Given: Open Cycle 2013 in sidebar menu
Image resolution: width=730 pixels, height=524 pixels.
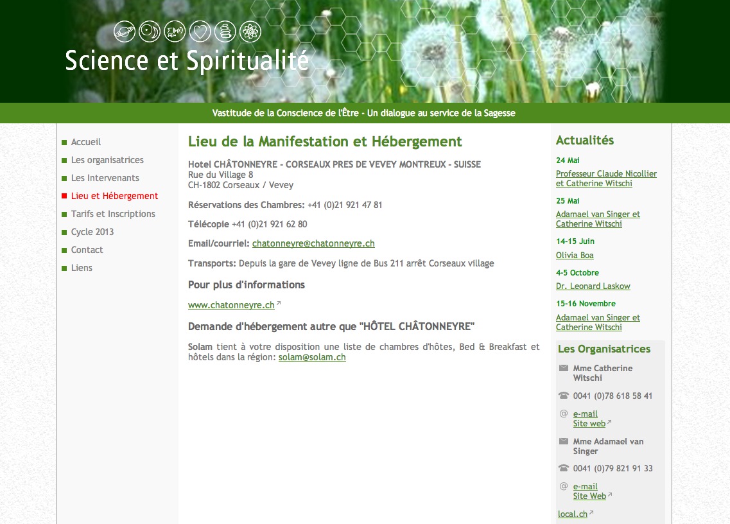Looking at the screenshot, I should point(92,232).
